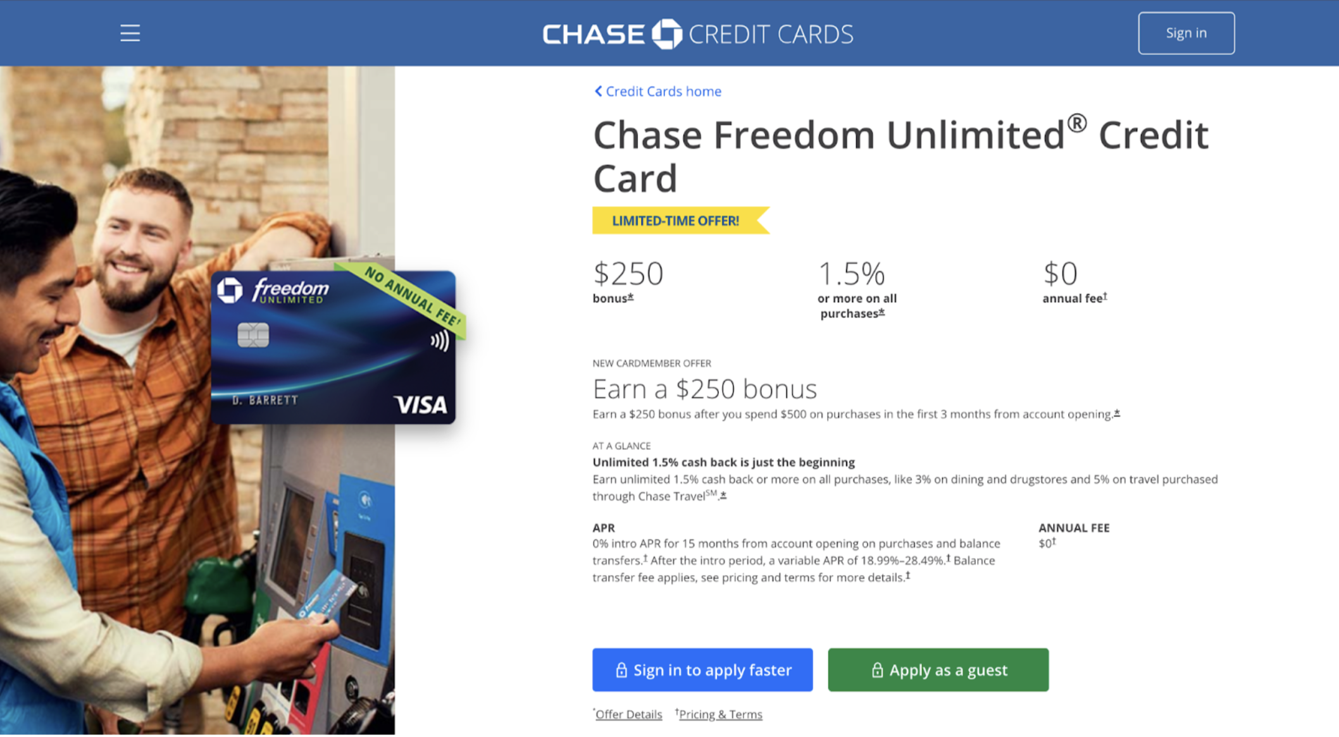Click the lock icon on Sign in to apply faster

621,670
